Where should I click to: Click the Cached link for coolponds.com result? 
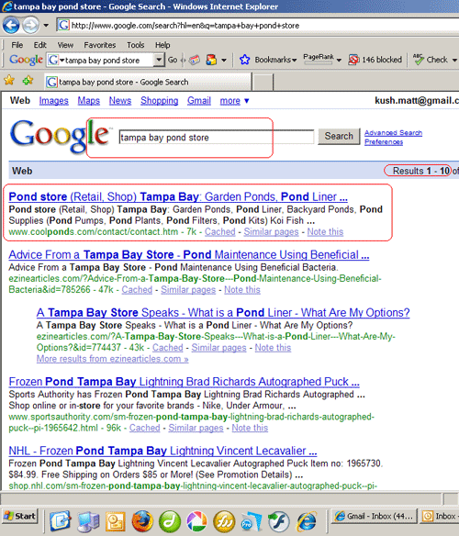(x=220, y=232)
